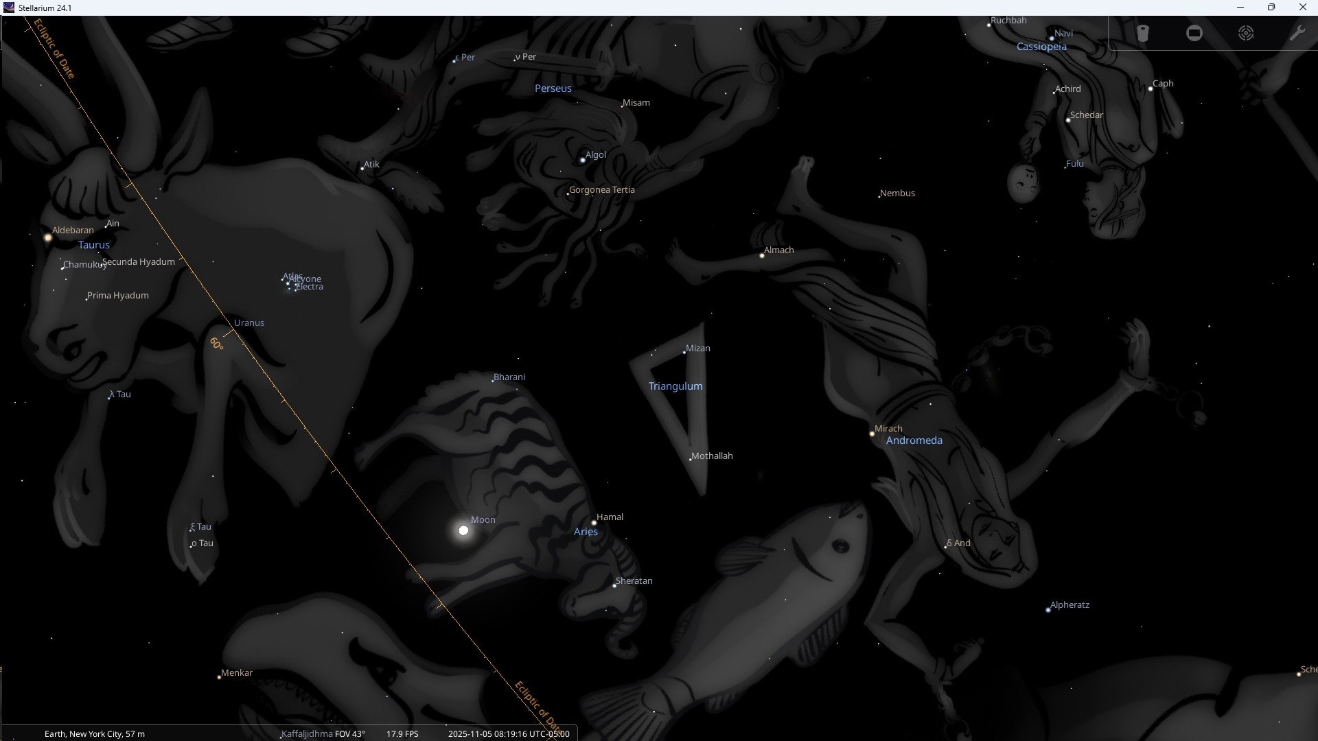Select the Moon in Aries
This screenshot has height=741, width=1318.
coord(463,530)
